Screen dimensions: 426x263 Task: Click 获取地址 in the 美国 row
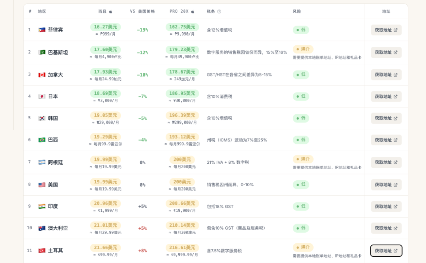386,185
